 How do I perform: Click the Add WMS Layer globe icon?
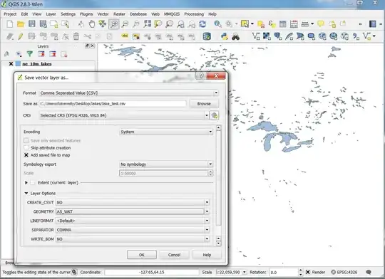click(322, 36)
